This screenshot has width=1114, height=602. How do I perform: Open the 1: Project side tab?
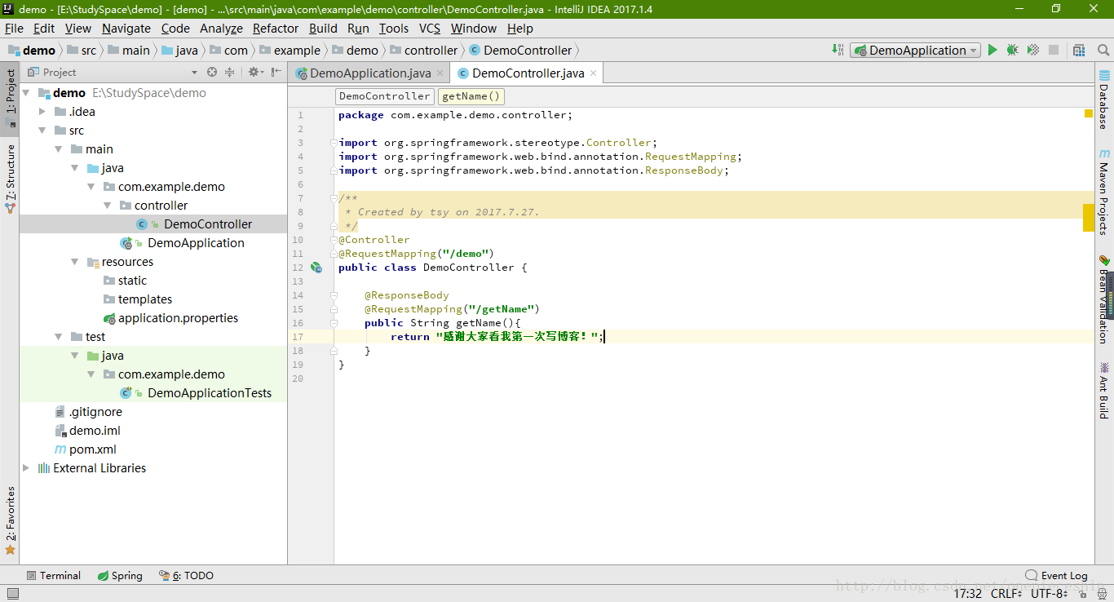click(x=10, y=98)
